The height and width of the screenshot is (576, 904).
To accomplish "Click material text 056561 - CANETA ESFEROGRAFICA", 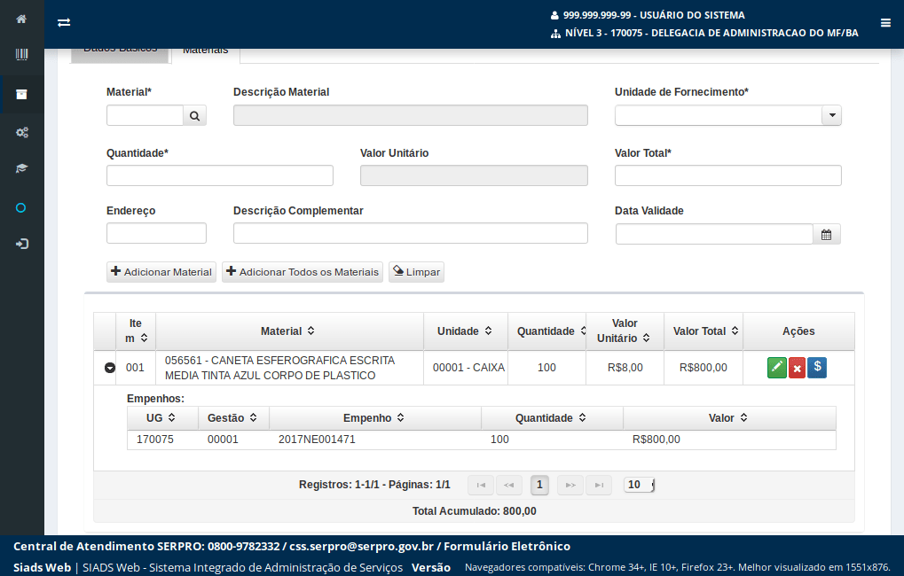I will (x=280, y=368).
